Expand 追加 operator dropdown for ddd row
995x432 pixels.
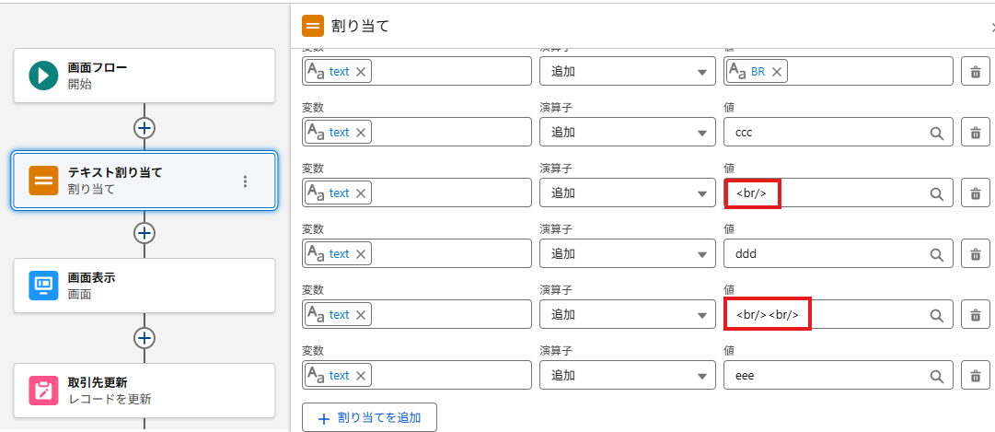coord(627,254)
